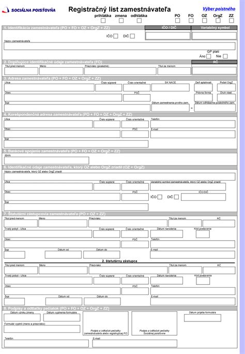The width and height of the screenshot is (245, 354).
Task: Click the Sociálna poisťovňa logo
Action: (x=28, y=10)
